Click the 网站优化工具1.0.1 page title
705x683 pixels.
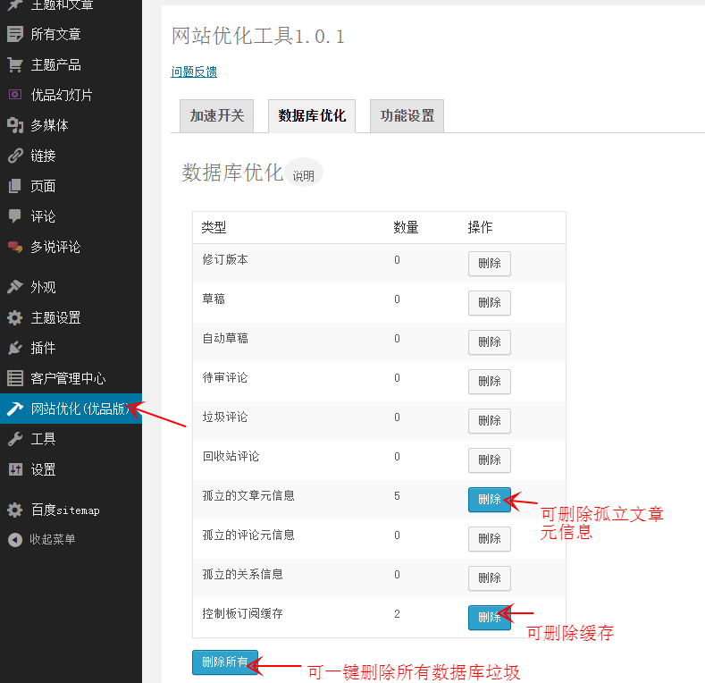click(x=258, y=36)
